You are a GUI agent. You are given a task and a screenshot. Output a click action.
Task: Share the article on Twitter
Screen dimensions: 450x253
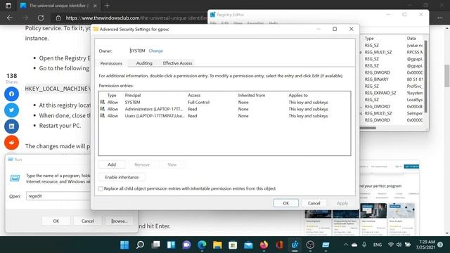(x=11, y=110)
